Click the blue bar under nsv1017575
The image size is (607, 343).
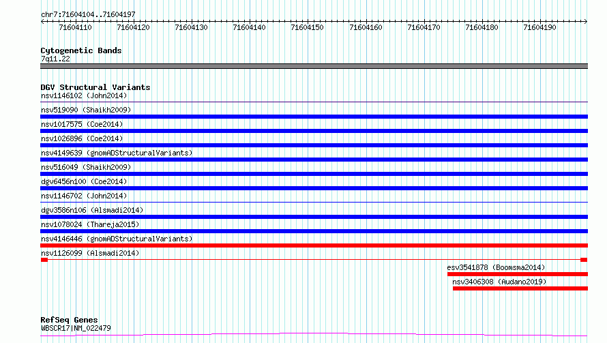click(x=314, y=131)
